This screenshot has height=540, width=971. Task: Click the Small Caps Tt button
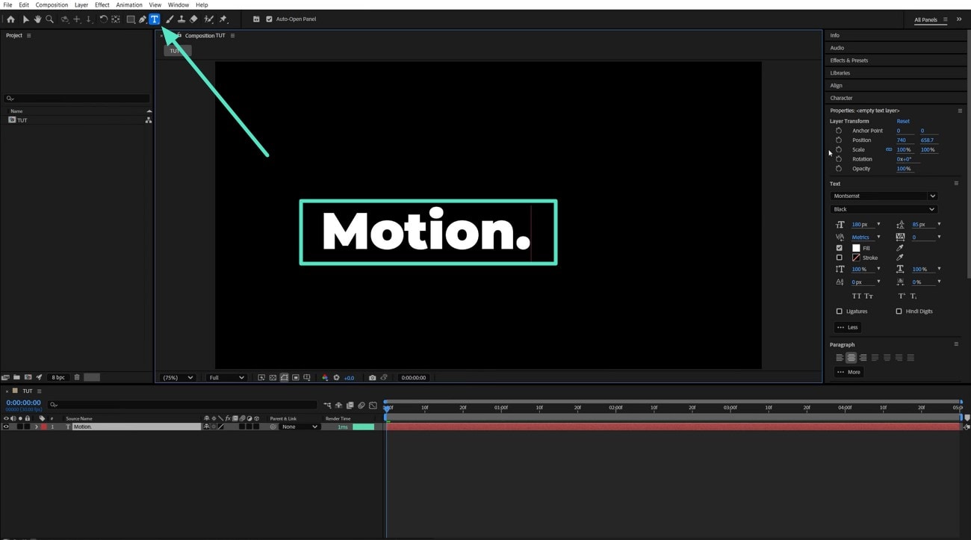pos(869,297)
